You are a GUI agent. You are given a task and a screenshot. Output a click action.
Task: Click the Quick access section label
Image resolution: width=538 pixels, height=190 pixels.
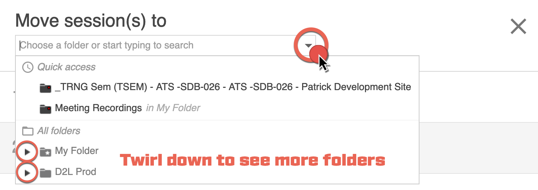(66, 67)
